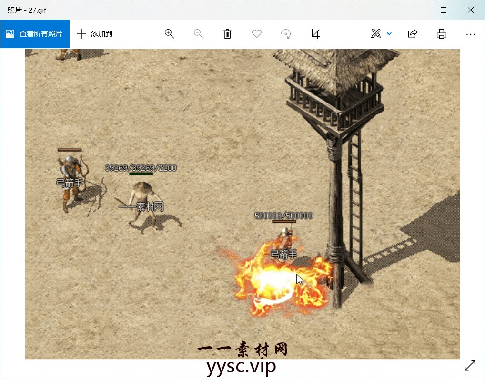Delete the photo with the trash icon
Viewport: 485px width, 380px height.
(x=227, y=34)
